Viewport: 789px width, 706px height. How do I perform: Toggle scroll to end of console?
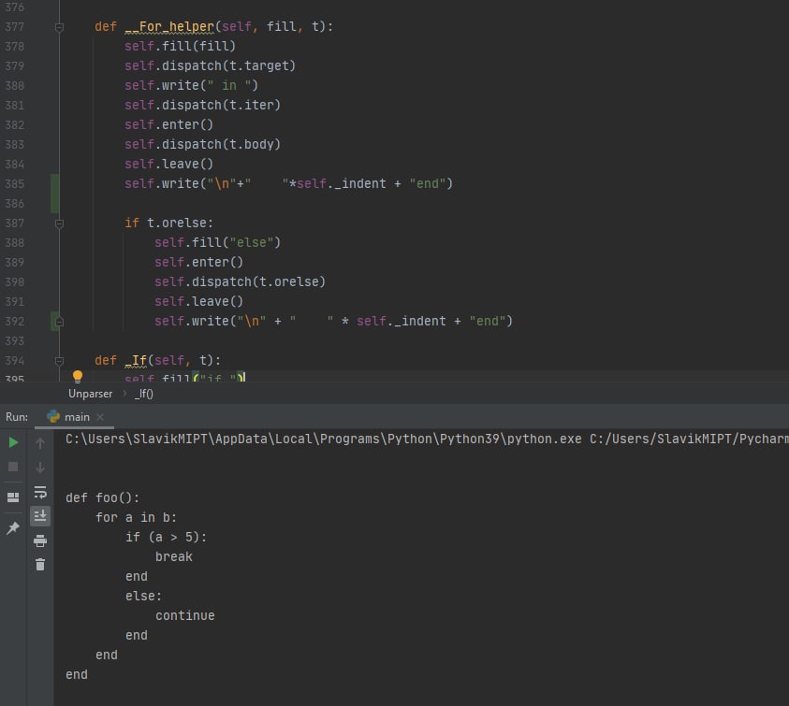tap(40, 516)
